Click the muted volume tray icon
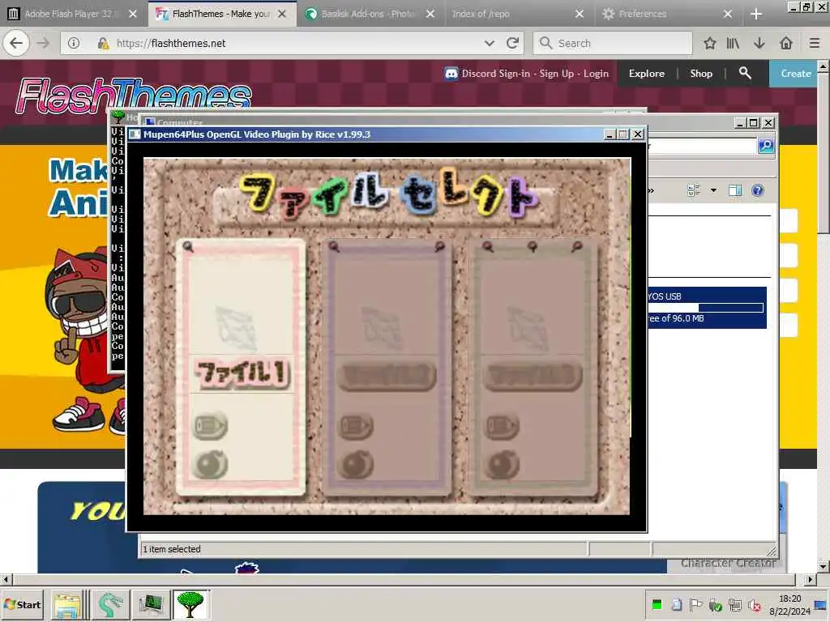The height and width of the screenshot is (622, 830). point(754,605)
